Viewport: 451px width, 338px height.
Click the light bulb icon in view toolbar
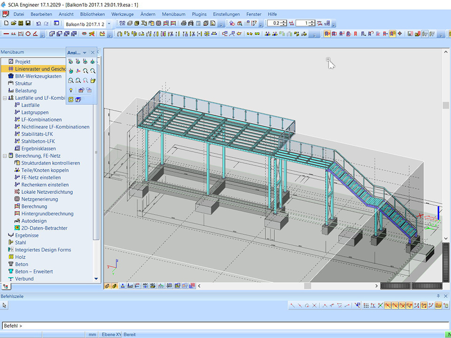[71, 90]
